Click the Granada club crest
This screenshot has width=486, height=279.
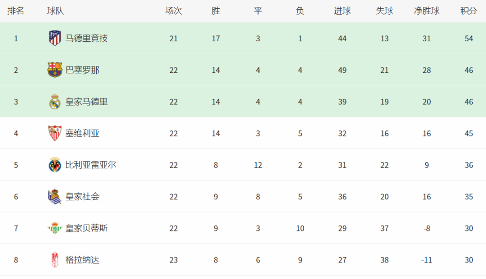pyautogui.click(x=55, y=260)
